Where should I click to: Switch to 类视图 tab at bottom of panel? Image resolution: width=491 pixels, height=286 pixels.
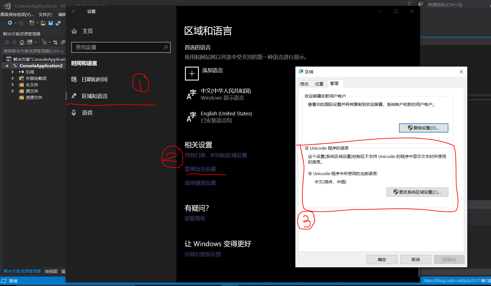51,271
